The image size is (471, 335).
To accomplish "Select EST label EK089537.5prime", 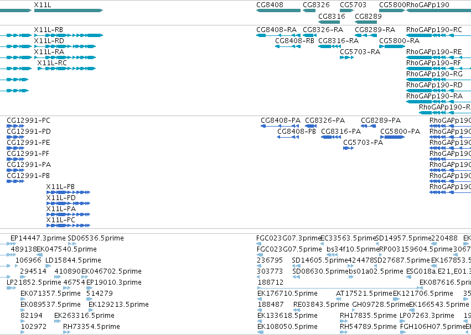I will tap(50, 305).
